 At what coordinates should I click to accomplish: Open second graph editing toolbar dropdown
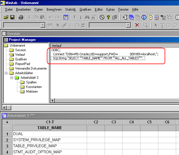coord(128,25)
